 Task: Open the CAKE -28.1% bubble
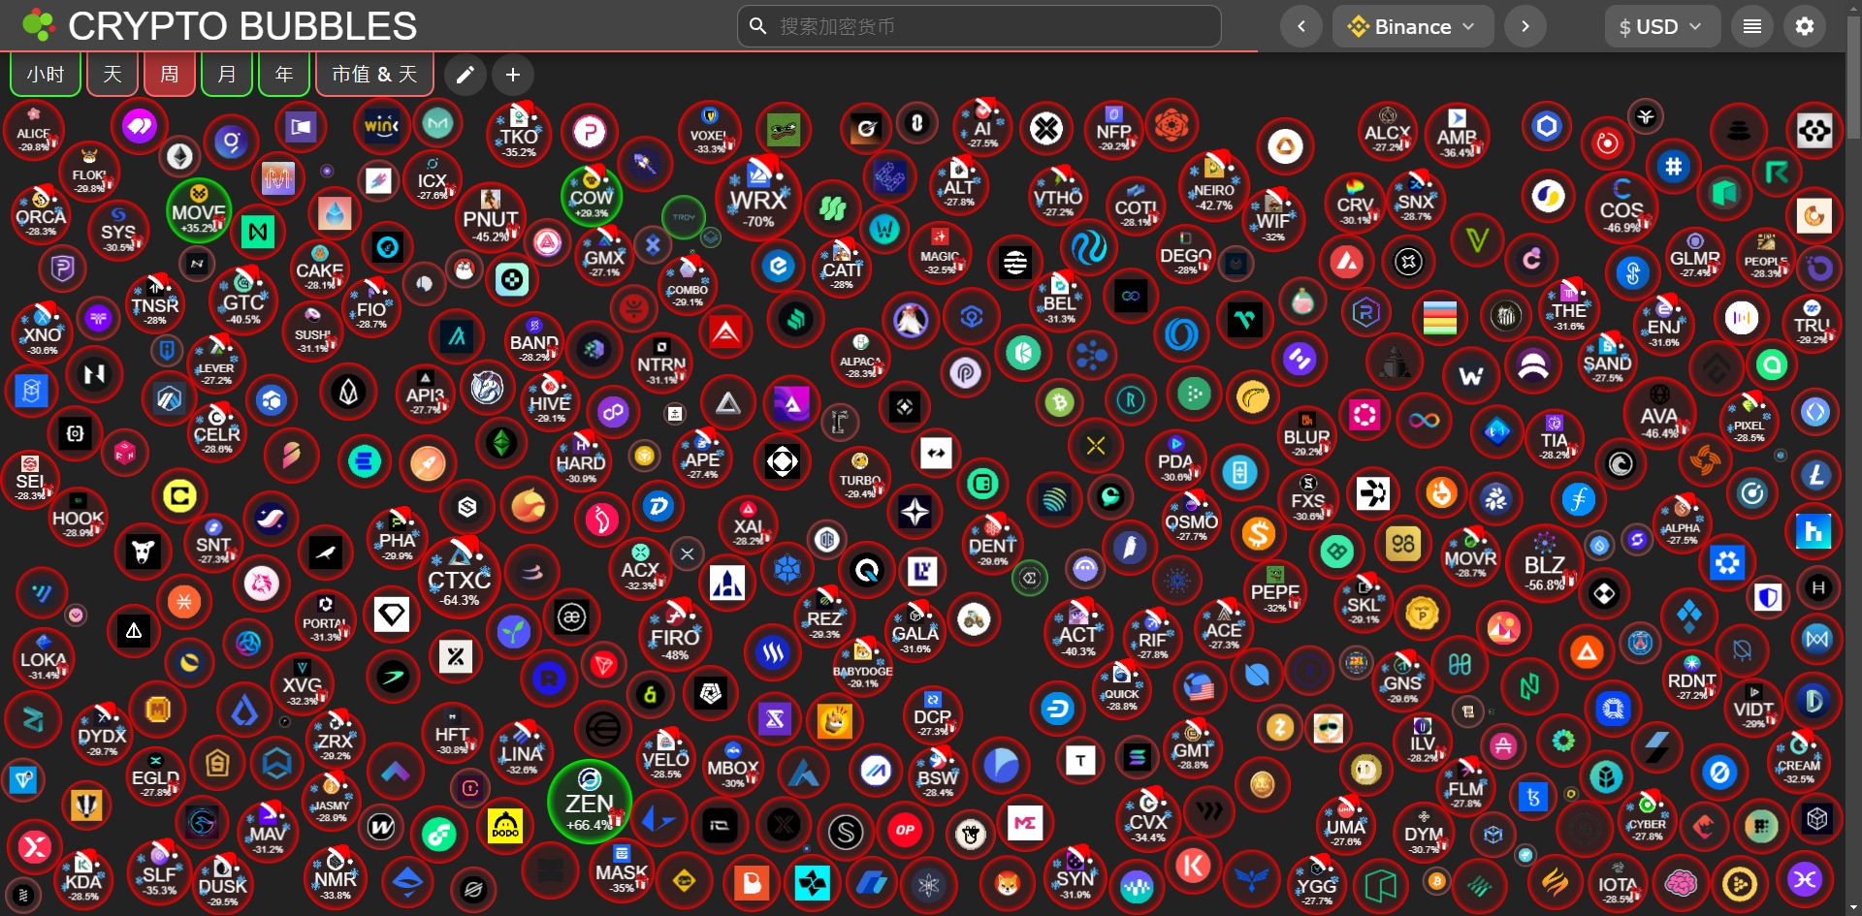click(320, 268)
